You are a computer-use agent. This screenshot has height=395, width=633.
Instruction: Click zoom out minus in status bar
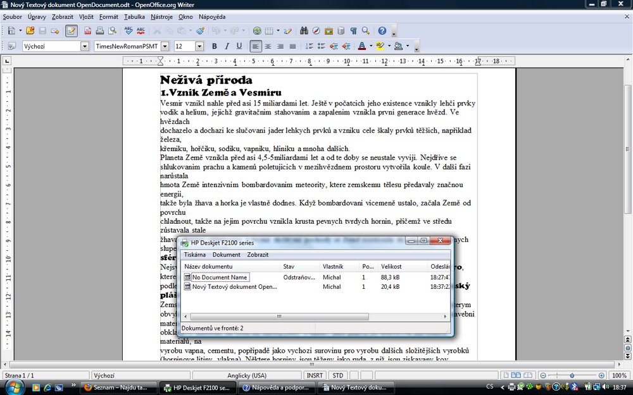coord(543,375)
